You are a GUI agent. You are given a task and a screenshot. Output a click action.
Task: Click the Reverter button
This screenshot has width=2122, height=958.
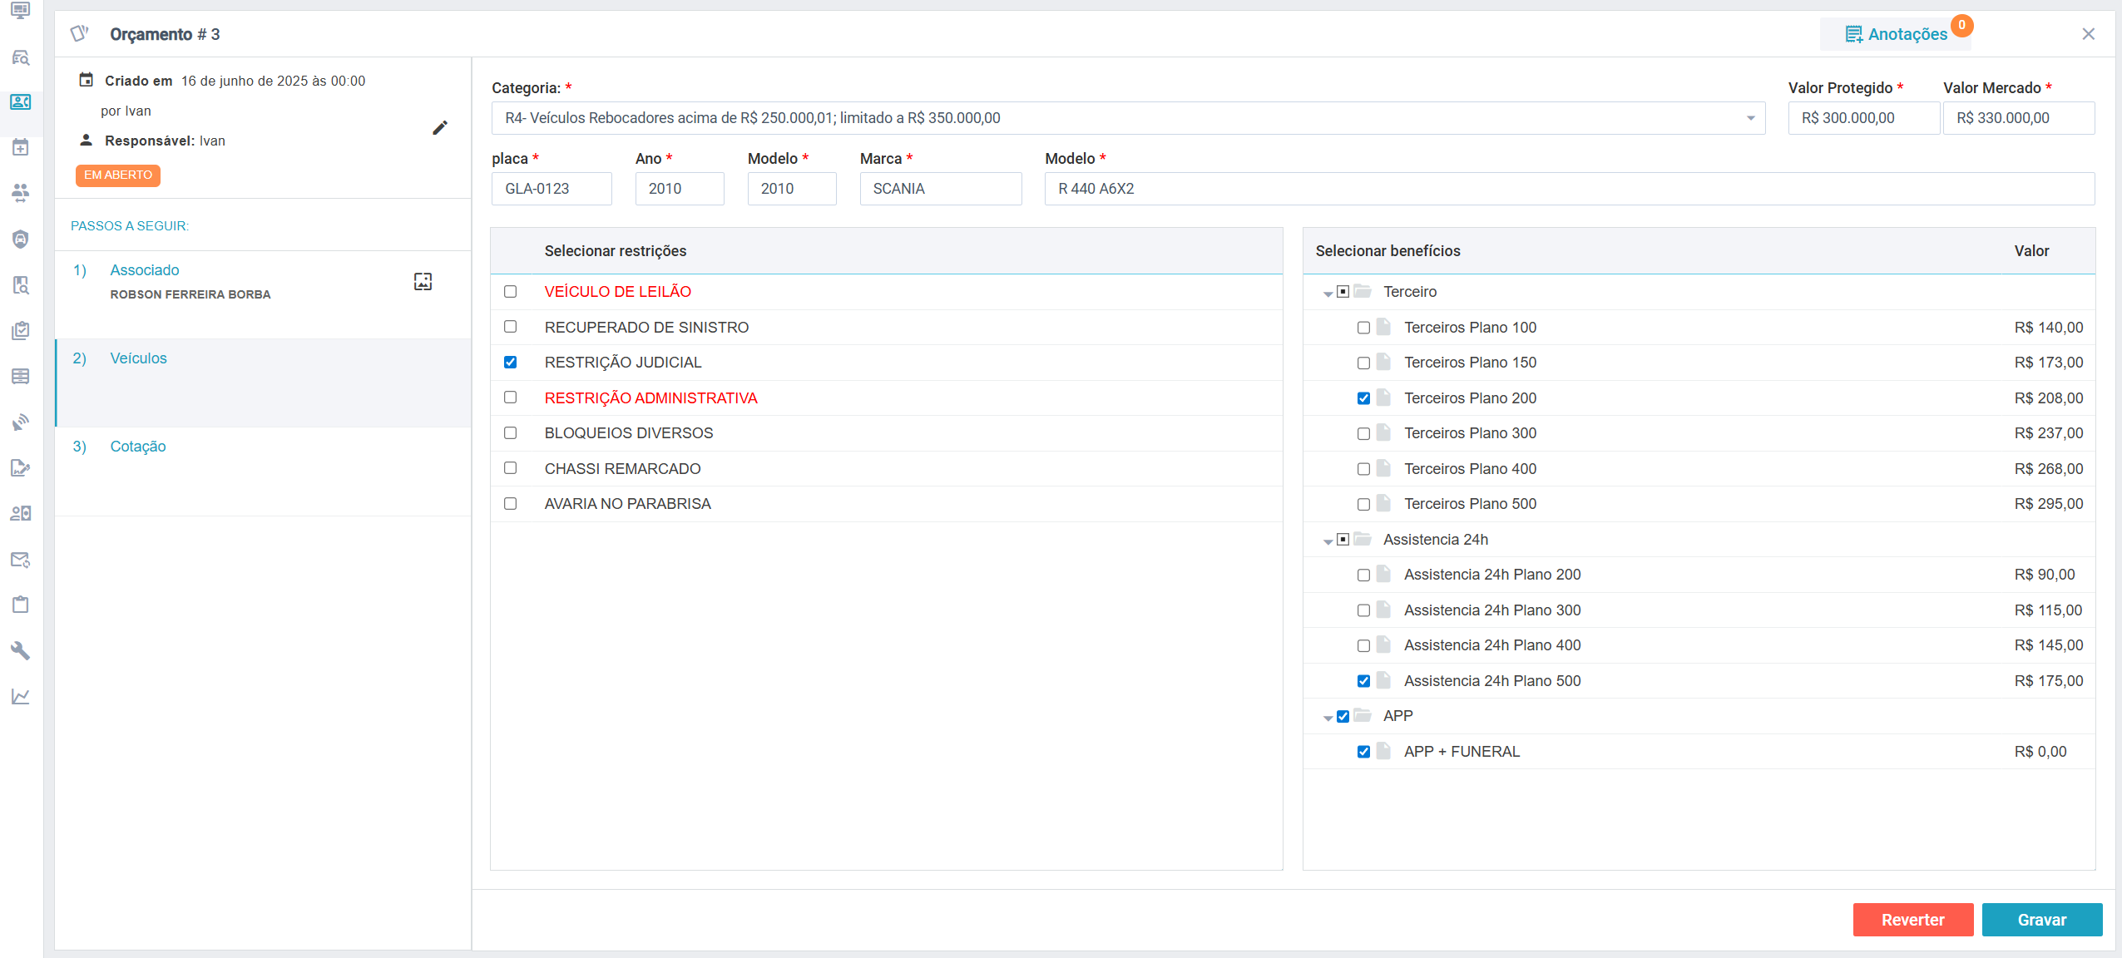pos(1912,920)
